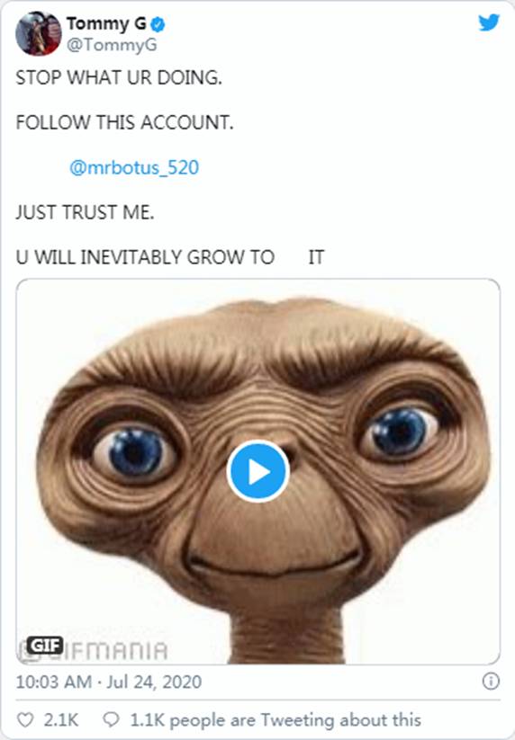Click the 'JUST TRUST ME.' line

85,212
